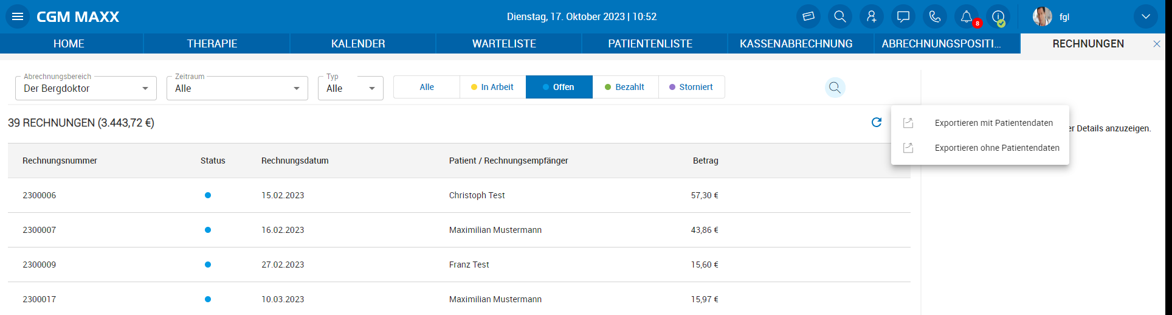Click the date 15.02.2023
This screenshot has height=315, width=1172.
click(x=283, y=195)
